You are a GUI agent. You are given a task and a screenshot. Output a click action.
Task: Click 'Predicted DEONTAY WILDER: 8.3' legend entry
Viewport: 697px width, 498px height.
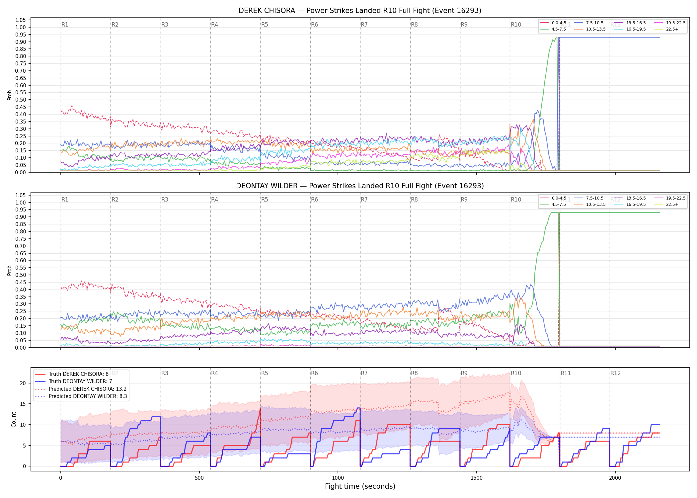[x=81, y=396]
